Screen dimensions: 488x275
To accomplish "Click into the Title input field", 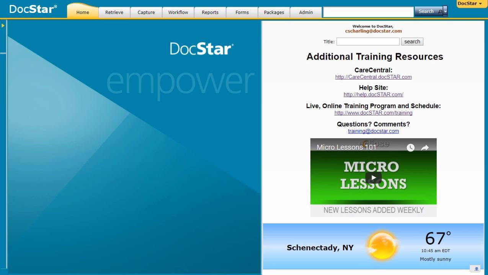I will click(x=368, y=42).
